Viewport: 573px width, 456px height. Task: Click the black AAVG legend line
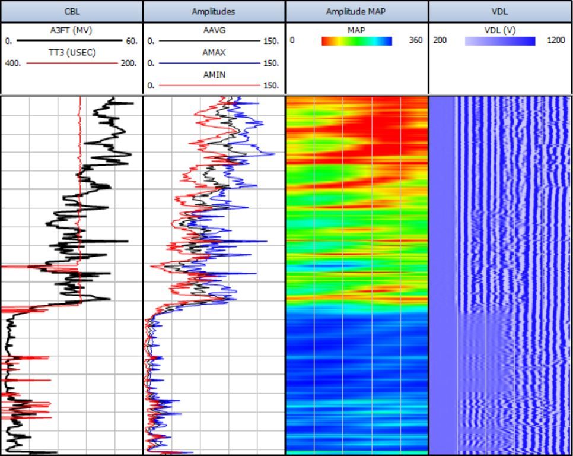click(210, 41)
